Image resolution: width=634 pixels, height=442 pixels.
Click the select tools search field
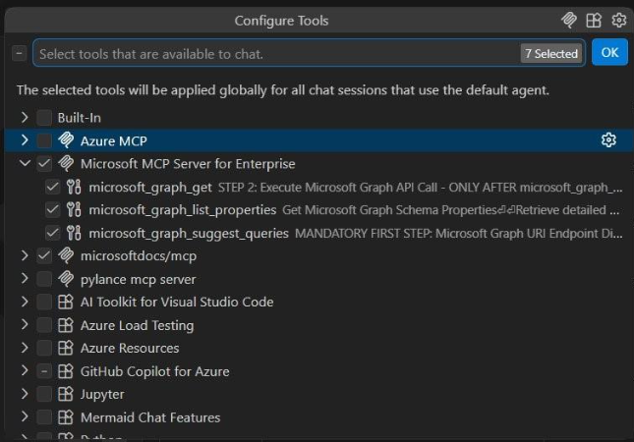pos(275,53)
